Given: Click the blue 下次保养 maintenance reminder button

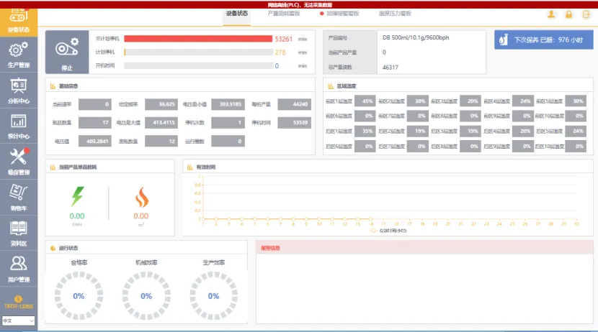Looking at the screenshot, I should [x=543, y=40].
